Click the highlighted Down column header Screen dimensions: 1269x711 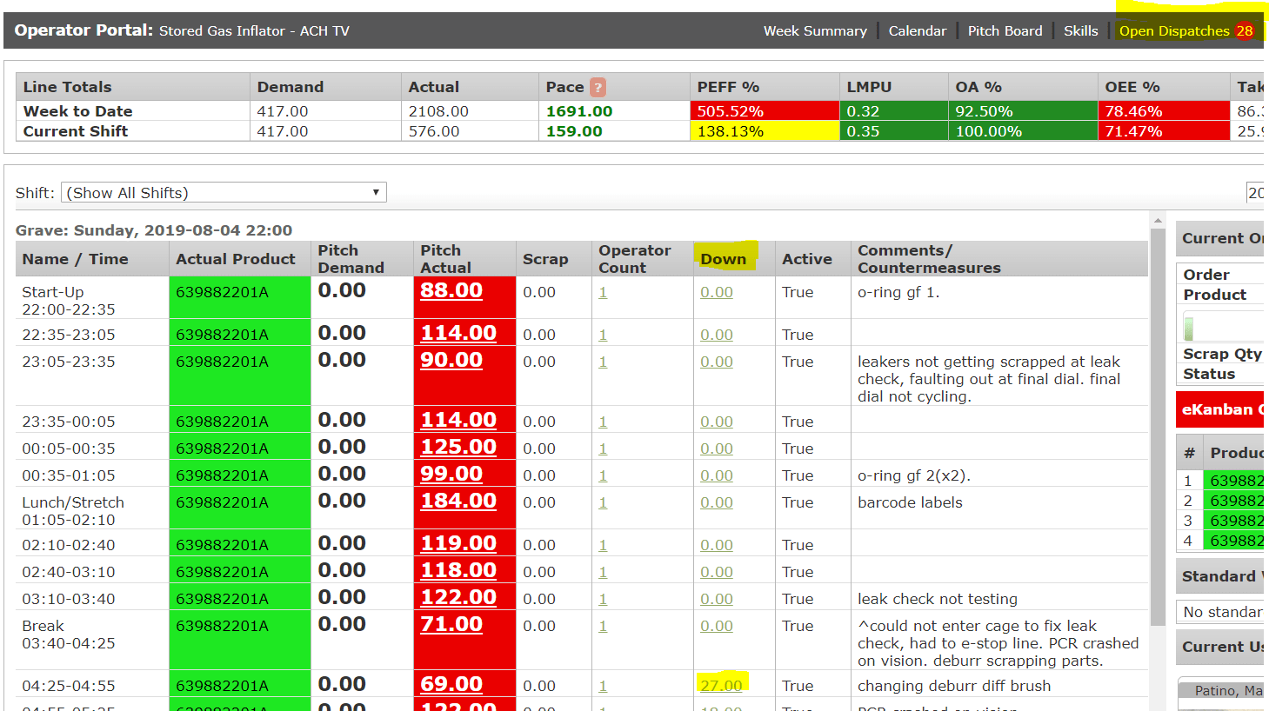click(x=725, y=258)
